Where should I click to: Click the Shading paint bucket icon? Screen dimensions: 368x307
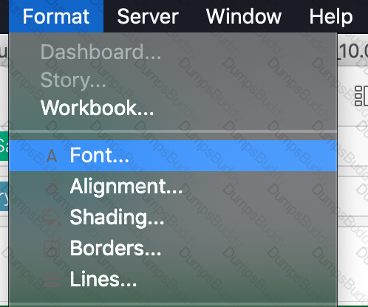(x=51, y=218)
